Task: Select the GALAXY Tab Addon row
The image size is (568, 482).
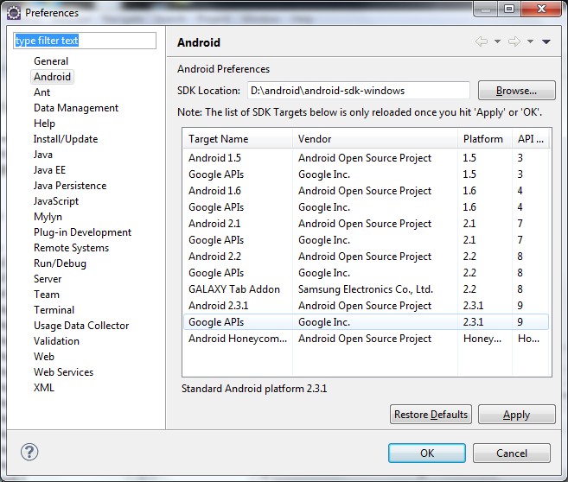Action: 367,289
